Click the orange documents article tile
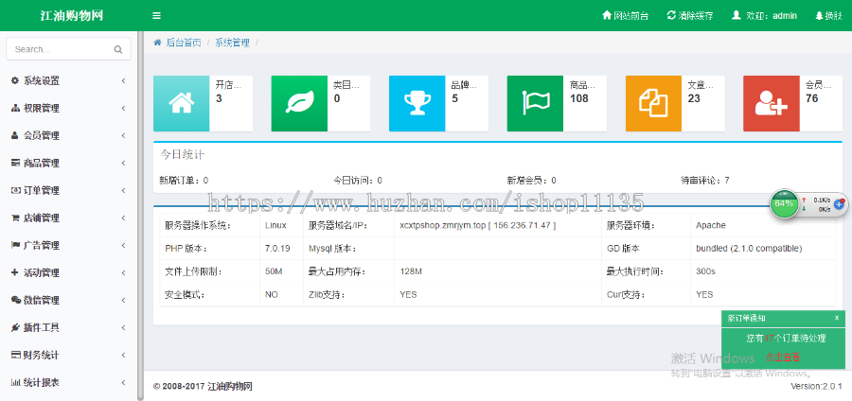 tap(653, 103)
